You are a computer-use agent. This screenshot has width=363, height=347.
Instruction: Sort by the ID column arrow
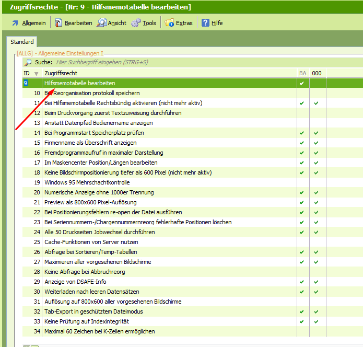point(36,74)
